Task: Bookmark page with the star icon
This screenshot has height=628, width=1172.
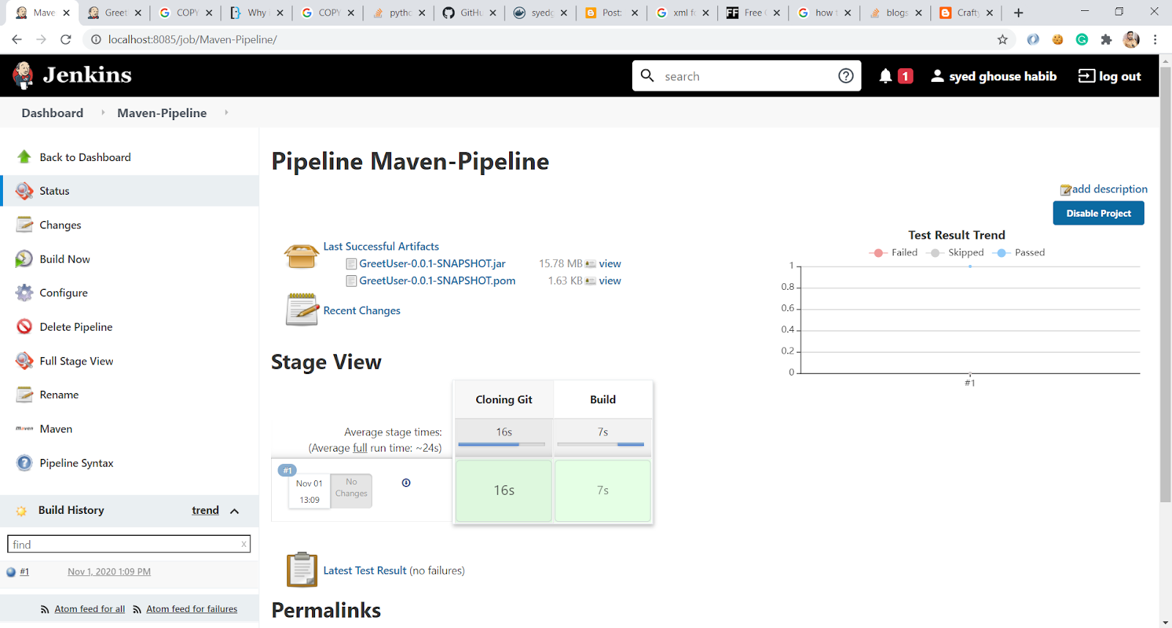Action: point(1002,40)
